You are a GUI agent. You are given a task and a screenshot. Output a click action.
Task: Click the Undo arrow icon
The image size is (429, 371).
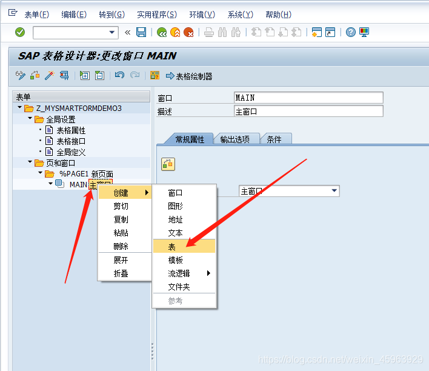tap(119, 75)
